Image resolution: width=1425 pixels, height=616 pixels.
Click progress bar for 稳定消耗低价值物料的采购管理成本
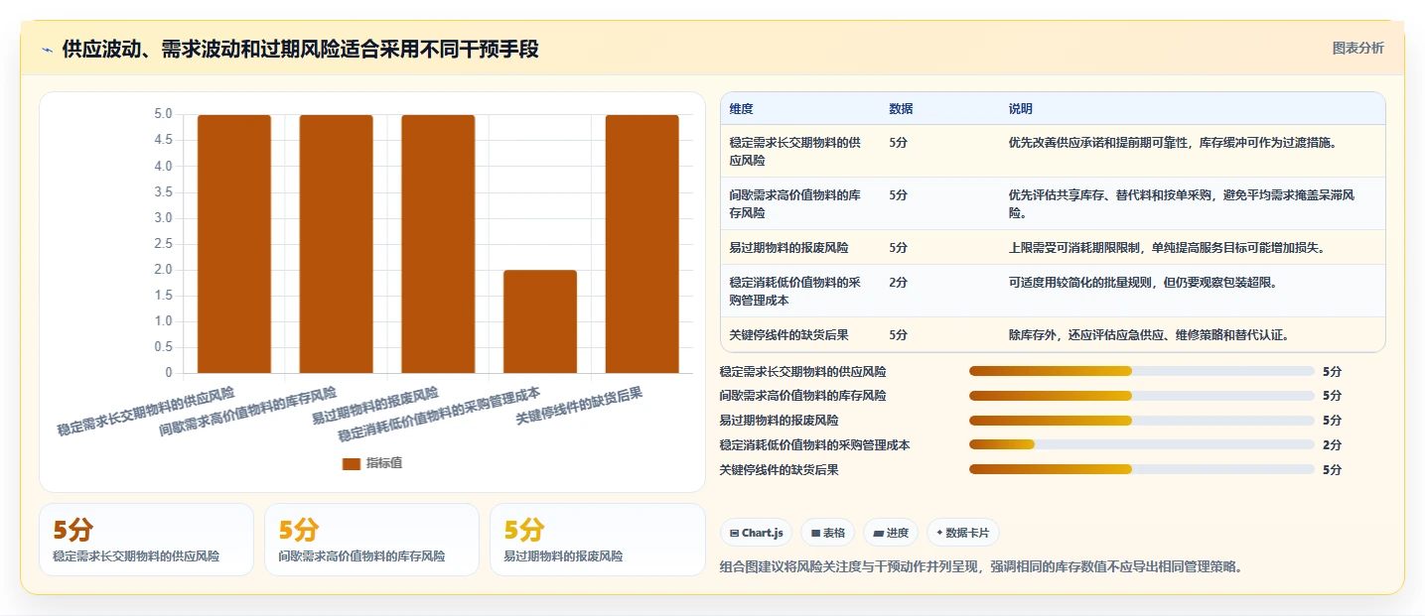coord(1142,444)
